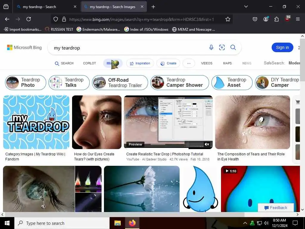Click the URL address bar
Screen dimensions: 305x229
tap(141, 19)
